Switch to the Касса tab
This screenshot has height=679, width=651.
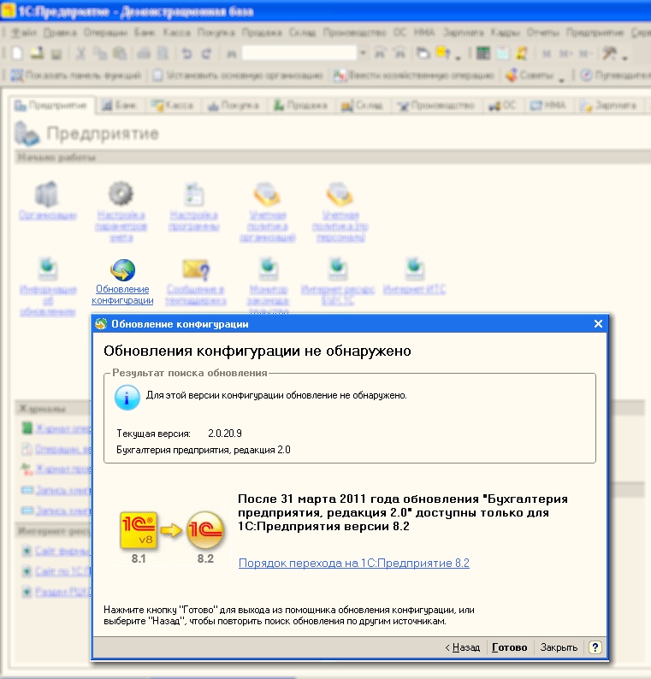pos(173,105)
